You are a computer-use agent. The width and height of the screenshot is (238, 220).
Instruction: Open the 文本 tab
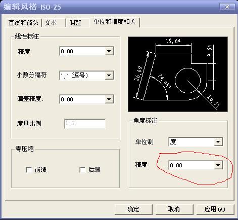[x=54, y=23]
